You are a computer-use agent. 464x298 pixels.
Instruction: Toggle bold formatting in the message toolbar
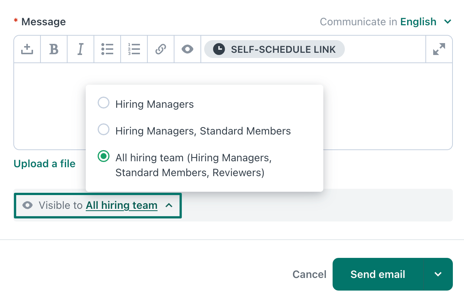[x=53, y=49]
